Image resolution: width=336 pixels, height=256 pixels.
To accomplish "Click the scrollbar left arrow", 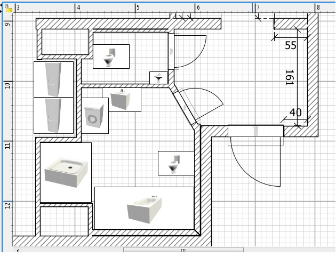I will click(18, 250).
